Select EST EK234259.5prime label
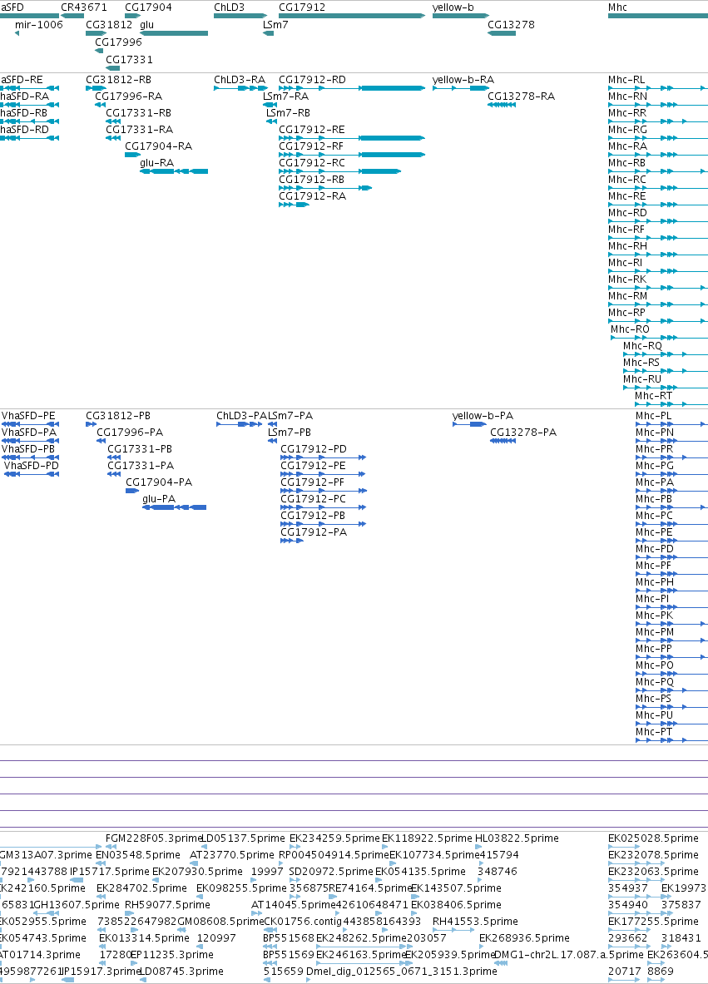The height and width of the screenshot is (984, 708). click(334, 838)
